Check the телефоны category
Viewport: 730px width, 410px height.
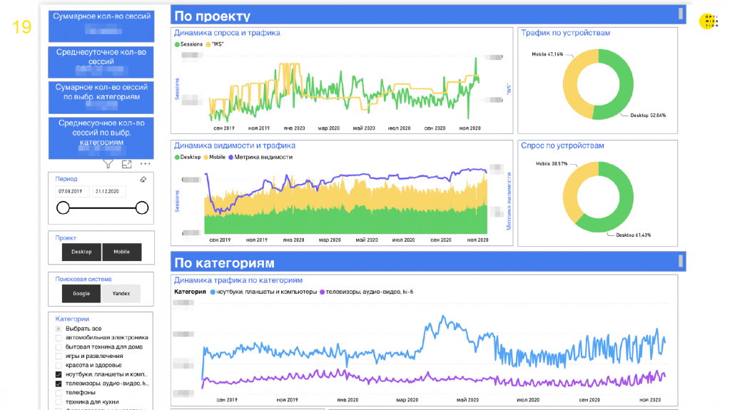tap(59, 393)
